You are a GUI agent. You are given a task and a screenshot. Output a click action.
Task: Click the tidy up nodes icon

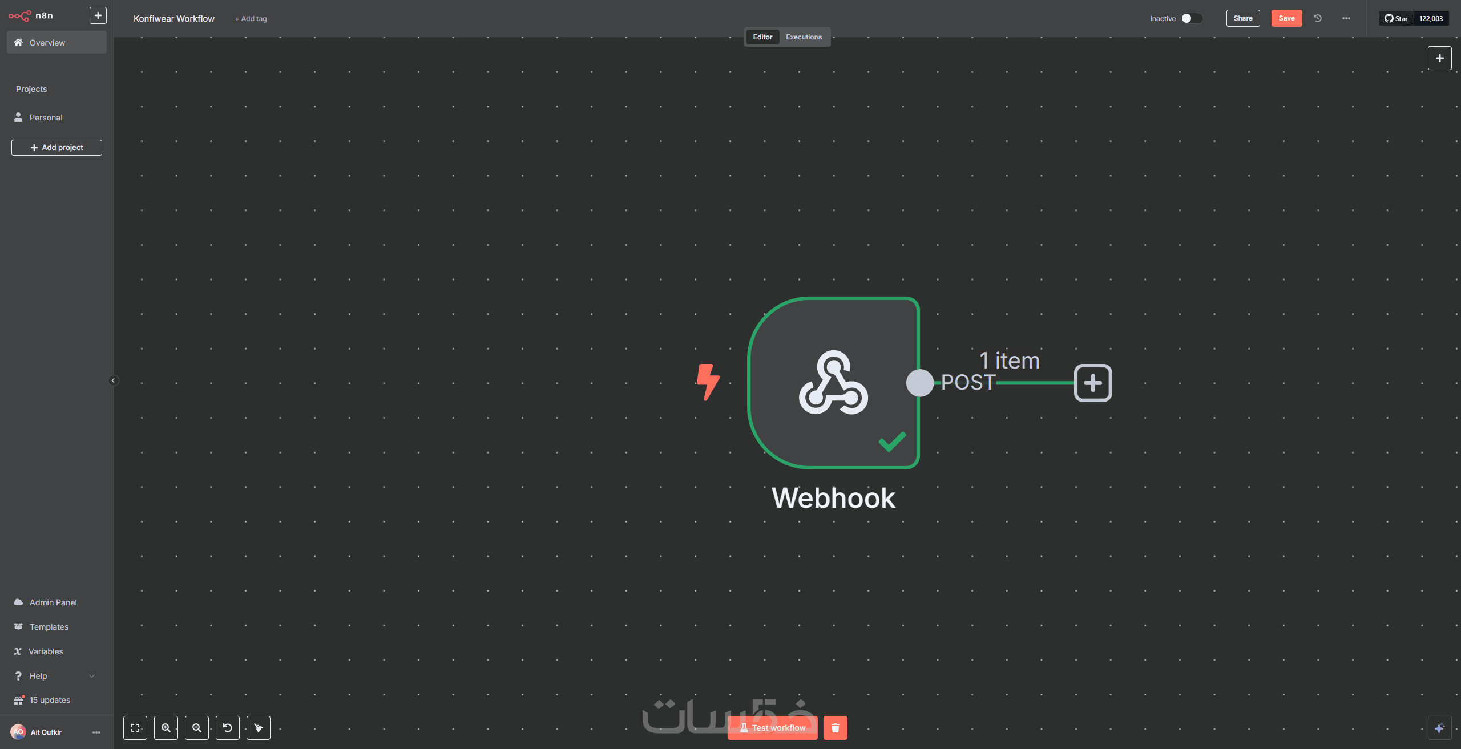click(x=259, y=728)
